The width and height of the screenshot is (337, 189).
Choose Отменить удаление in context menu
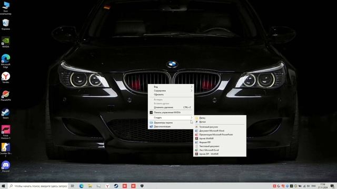coord(171,107)
